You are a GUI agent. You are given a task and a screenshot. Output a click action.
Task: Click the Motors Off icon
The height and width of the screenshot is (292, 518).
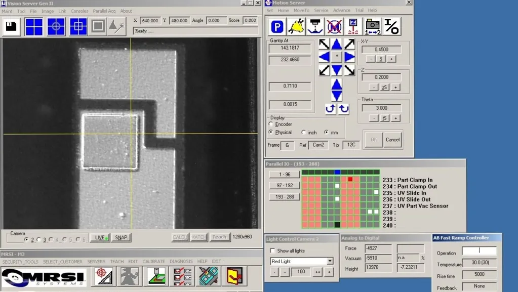pyautogui.click(x=334, y=26)
